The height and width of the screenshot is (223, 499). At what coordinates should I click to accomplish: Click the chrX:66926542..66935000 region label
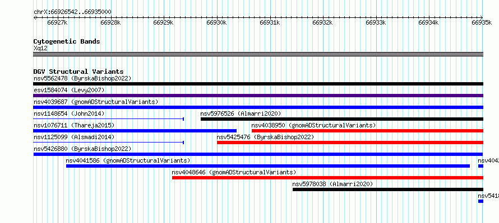pyautogui.click(x=72, y=12)
